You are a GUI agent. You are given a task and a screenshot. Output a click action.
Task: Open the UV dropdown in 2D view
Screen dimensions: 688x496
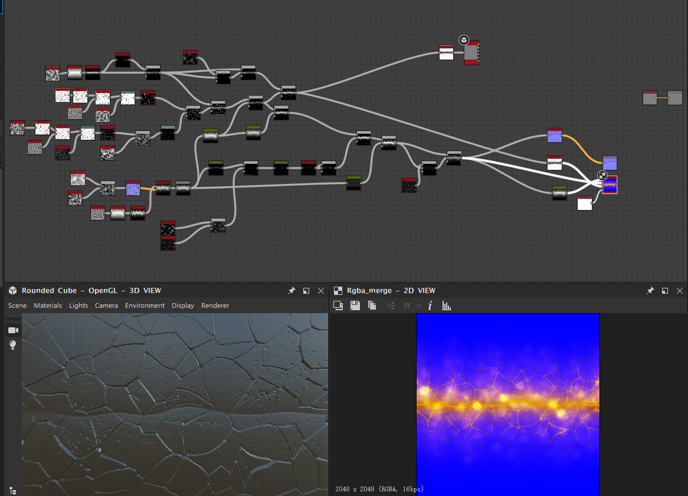click(412, 306)
